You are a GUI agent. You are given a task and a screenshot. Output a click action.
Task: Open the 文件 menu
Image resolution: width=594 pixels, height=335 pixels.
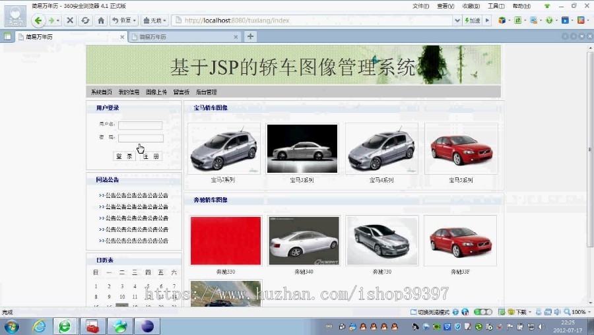click(x=420, y=6)
